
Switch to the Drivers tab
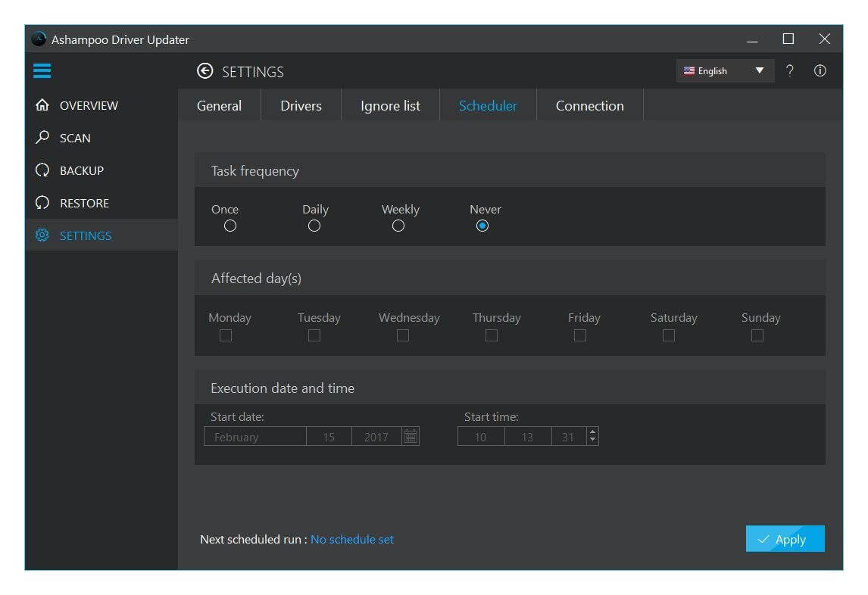pyautogui.click(x=301, y=105)
